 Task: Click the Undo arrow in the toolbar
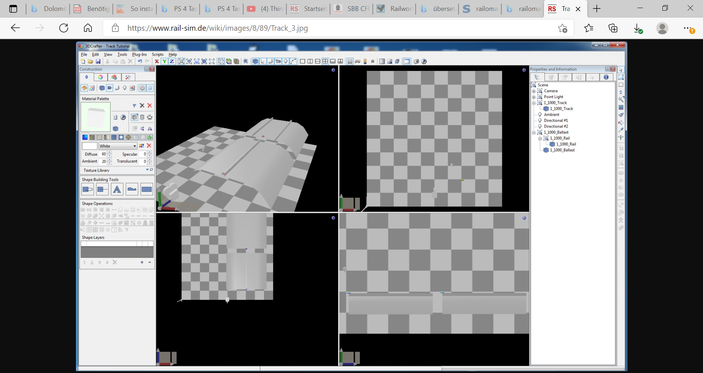140,61
